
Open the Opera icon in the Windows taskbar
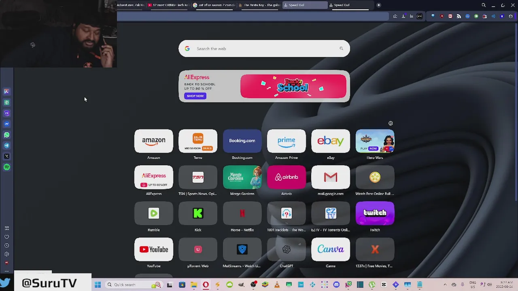click(206, 285)
